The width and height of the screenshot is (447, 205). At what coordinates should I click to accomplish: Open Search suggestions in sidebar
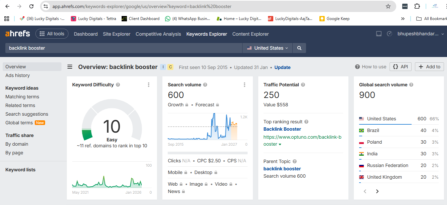[x=27, y=114]
